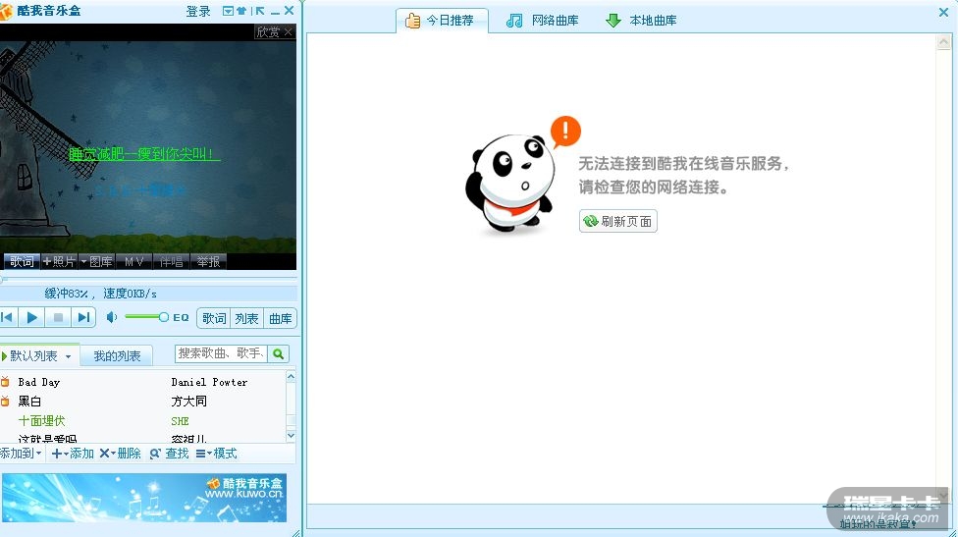Image resolution: width=958 pixels, height=537 pixels.
Task: Select the song 十面埋伏
Action: click(x=41, y=421)
